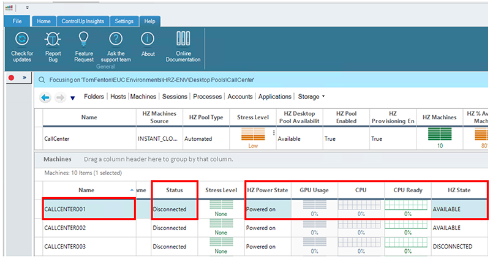Screen dimensions: 490x259
Task: Click the CPU Ready column header
Action: (408, 190)
